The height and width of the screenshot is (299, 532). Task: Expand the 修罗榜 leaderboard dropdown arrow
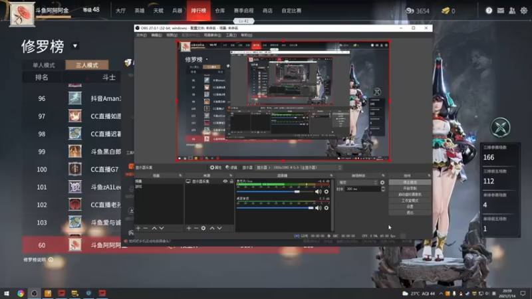tap(75, 46)
